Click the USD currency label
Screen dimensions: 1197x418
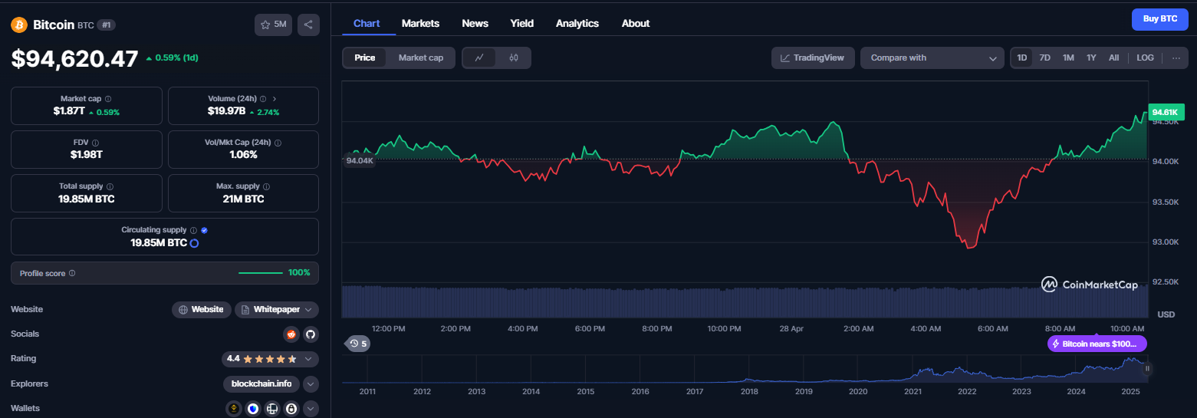click(x=1166, y=314)
